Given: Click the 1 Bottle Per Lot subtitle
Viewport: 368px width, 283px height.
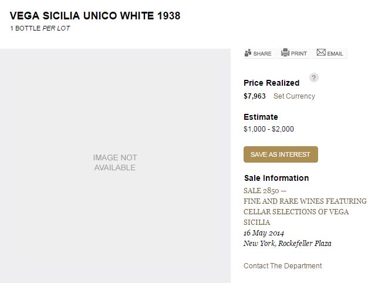Looking at the screenshot, I should tap(40, 28).
